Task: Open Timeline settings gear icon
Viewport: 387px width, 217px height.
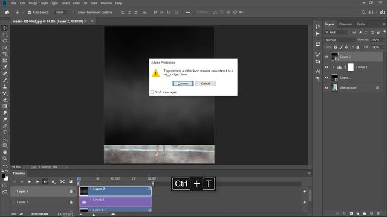Action: (53, 181)
